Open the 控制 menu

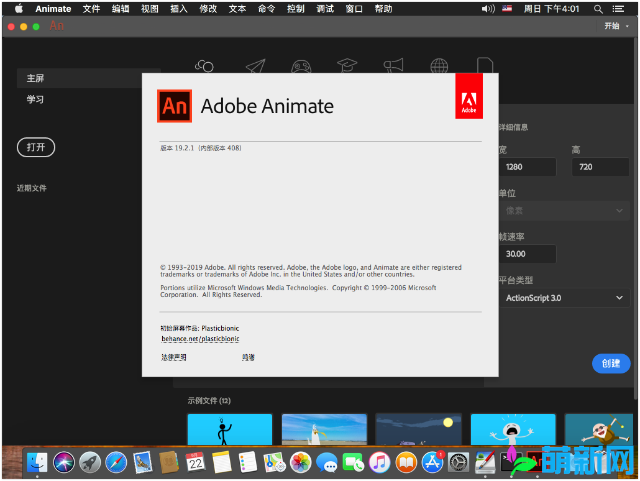[296, 9]
